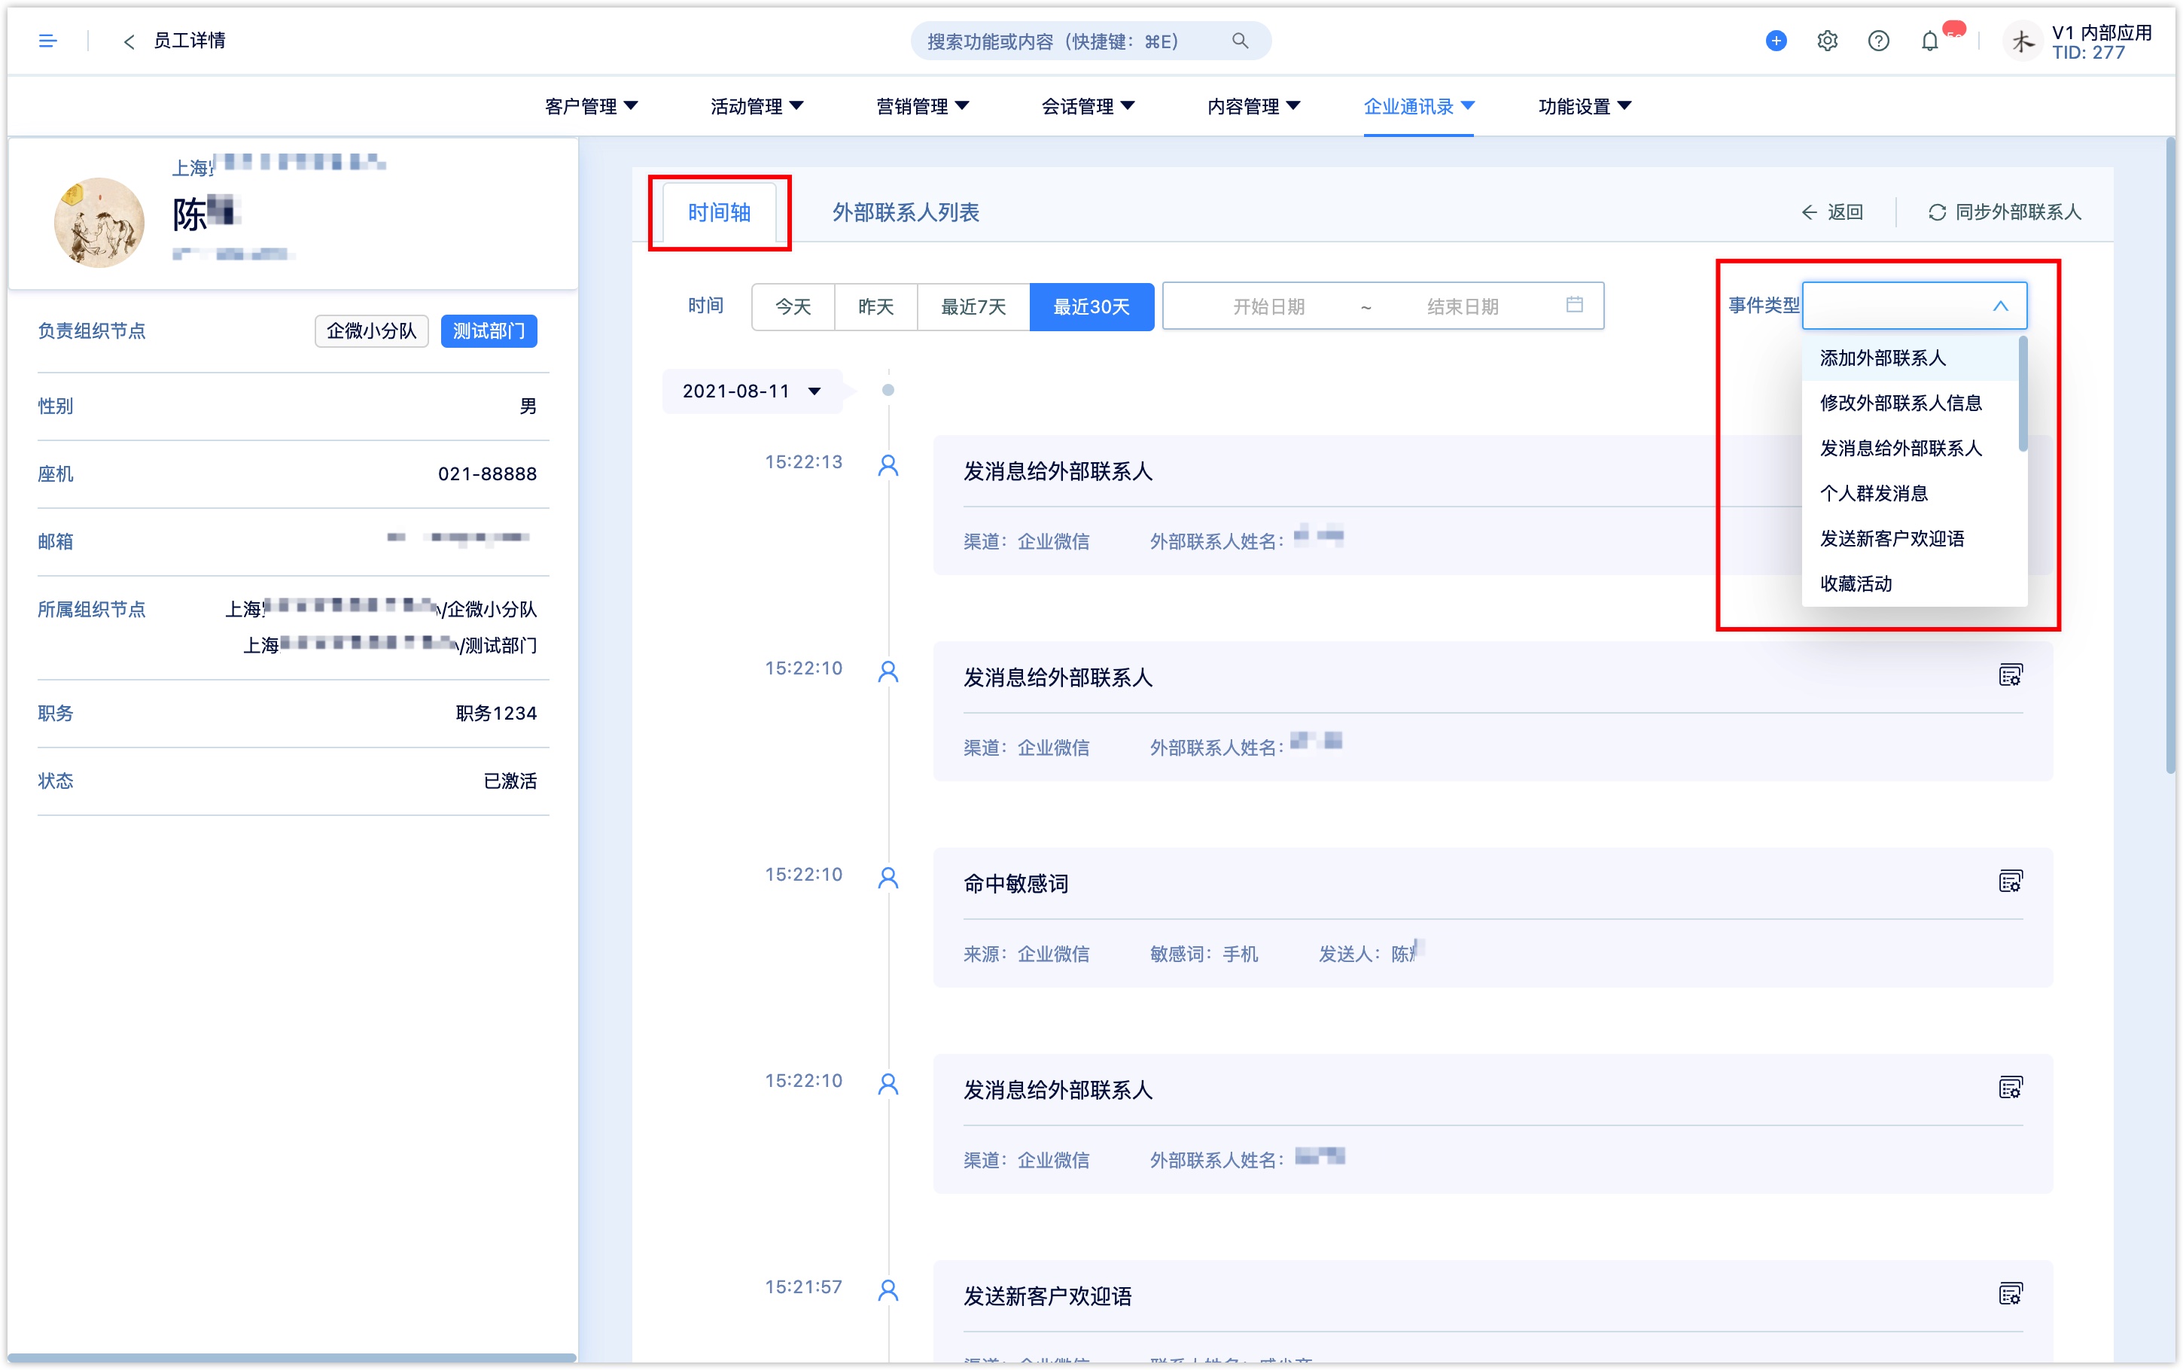Choose 发消息给外部联系人 in the dropdown list
Viewport: 2183px width, 1370px height.
click(1910, 448)
